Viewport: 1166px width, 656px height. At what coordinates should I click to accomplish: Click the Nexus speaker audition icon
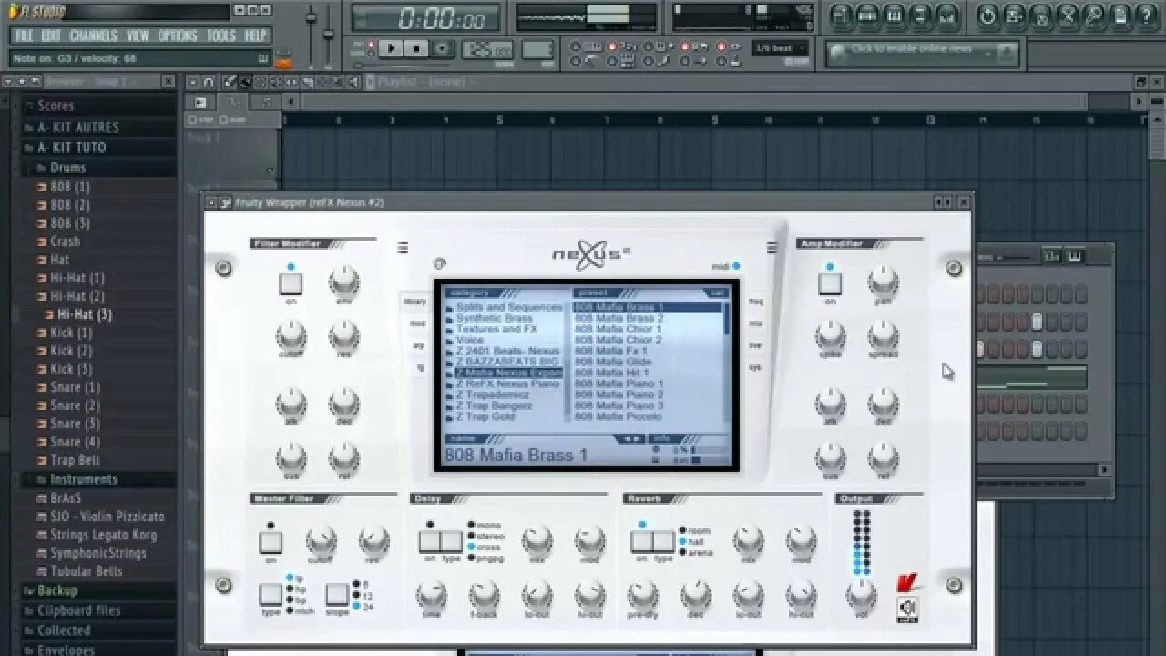click(907, 609)
